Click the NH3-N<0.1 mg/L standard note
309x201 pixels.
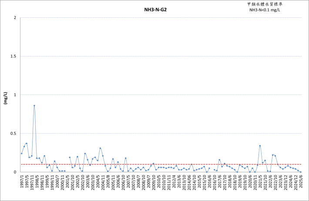[265, 10]
